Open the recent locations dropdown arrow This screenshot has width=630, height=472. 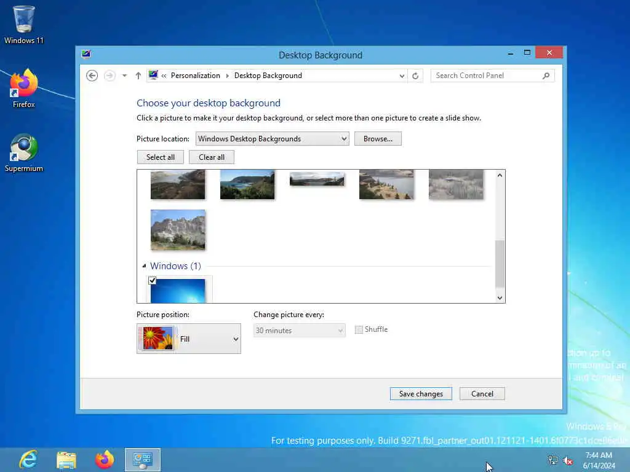pyautogui.click(x=124, y=76)
